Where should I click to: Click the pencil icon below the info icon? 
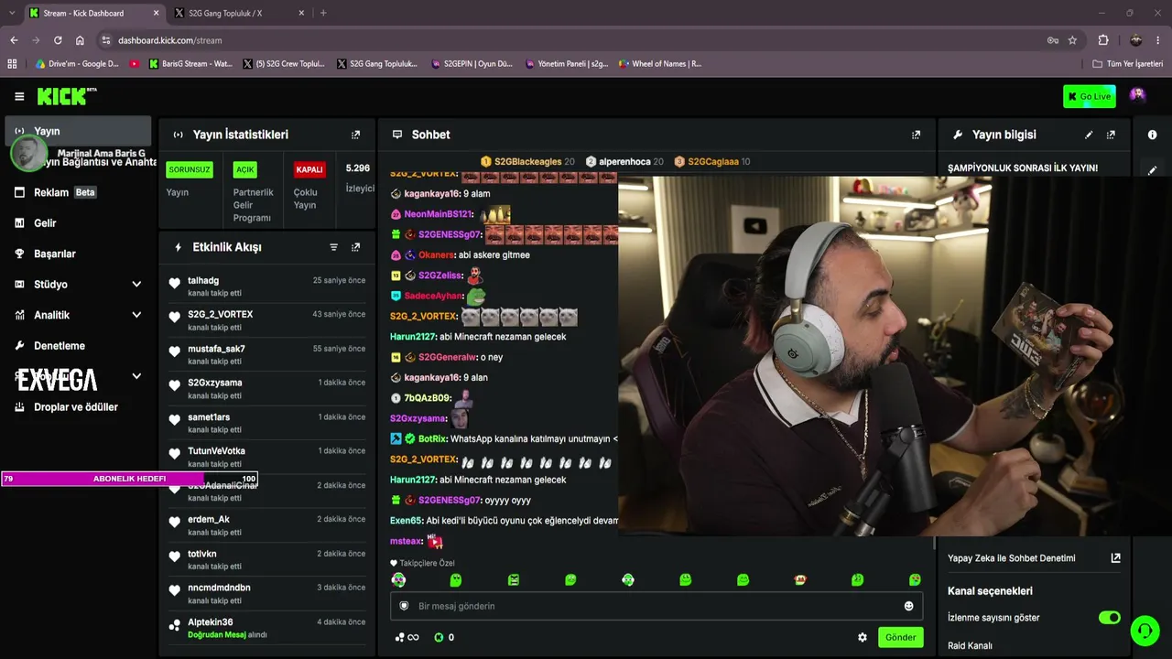(1152, 170)
